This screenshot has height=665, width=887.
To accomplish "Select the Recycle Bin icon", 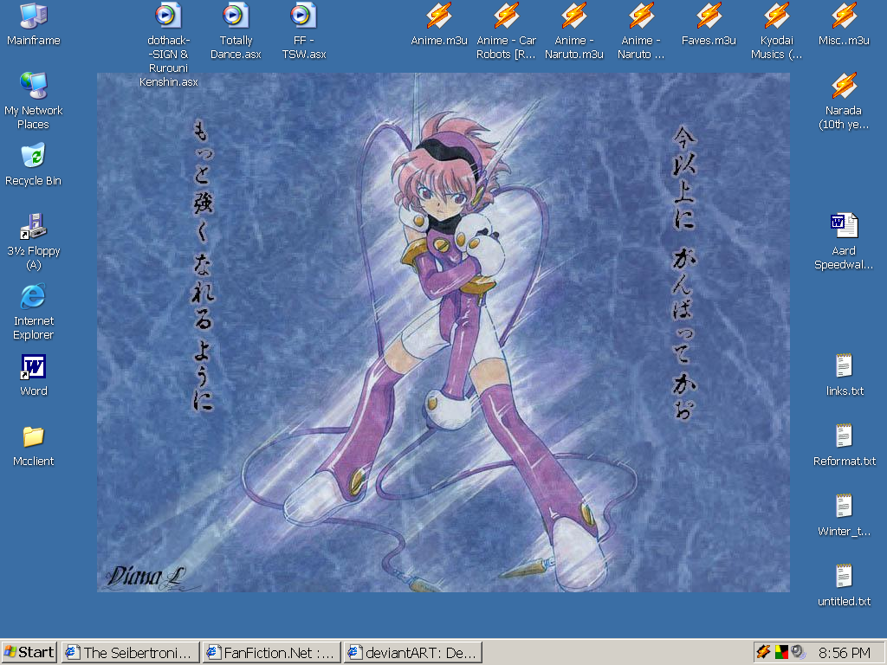I will 34,156.
